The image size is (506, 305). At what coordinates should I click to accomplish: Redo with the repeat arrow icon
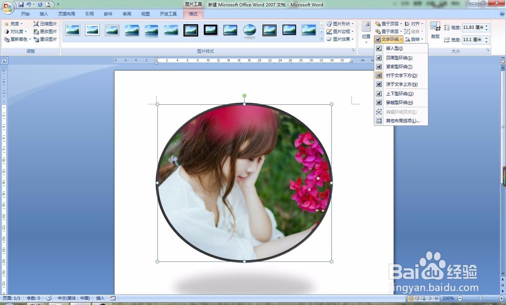(x=40, y=5)
